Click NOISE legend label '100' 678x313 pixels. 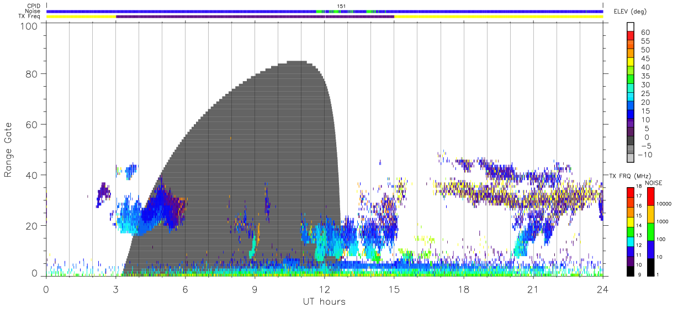click(x=661, y=239)
